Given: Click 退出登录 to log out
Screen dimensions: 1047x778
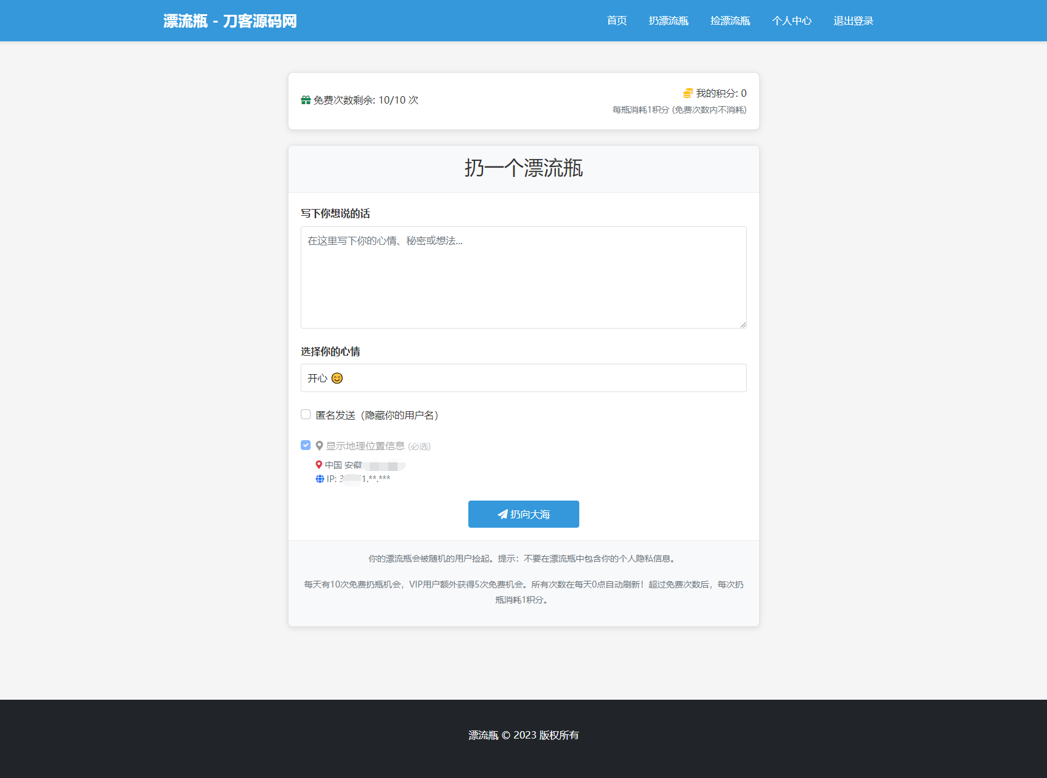Looking at the screenshot, I should [853, 20].
